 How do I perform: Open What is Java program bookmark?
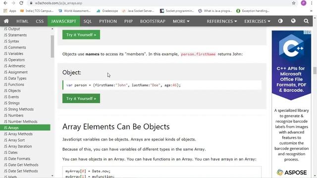(x=215, y=11)
